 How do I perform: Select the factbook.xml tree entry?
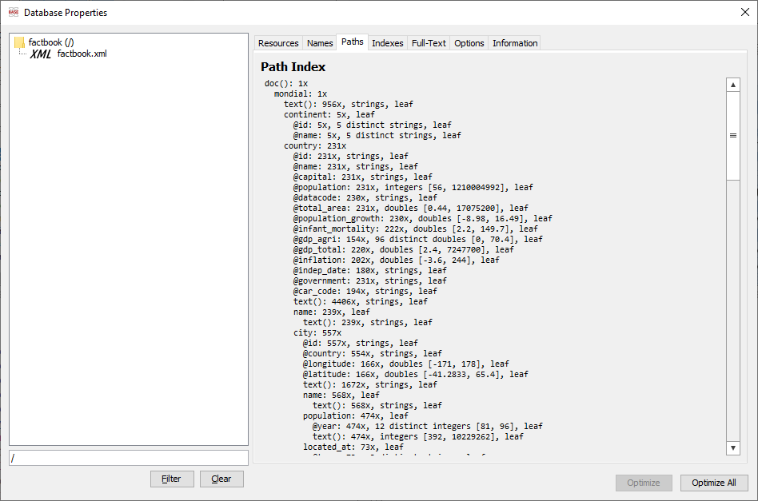click(x=82, y=54)
